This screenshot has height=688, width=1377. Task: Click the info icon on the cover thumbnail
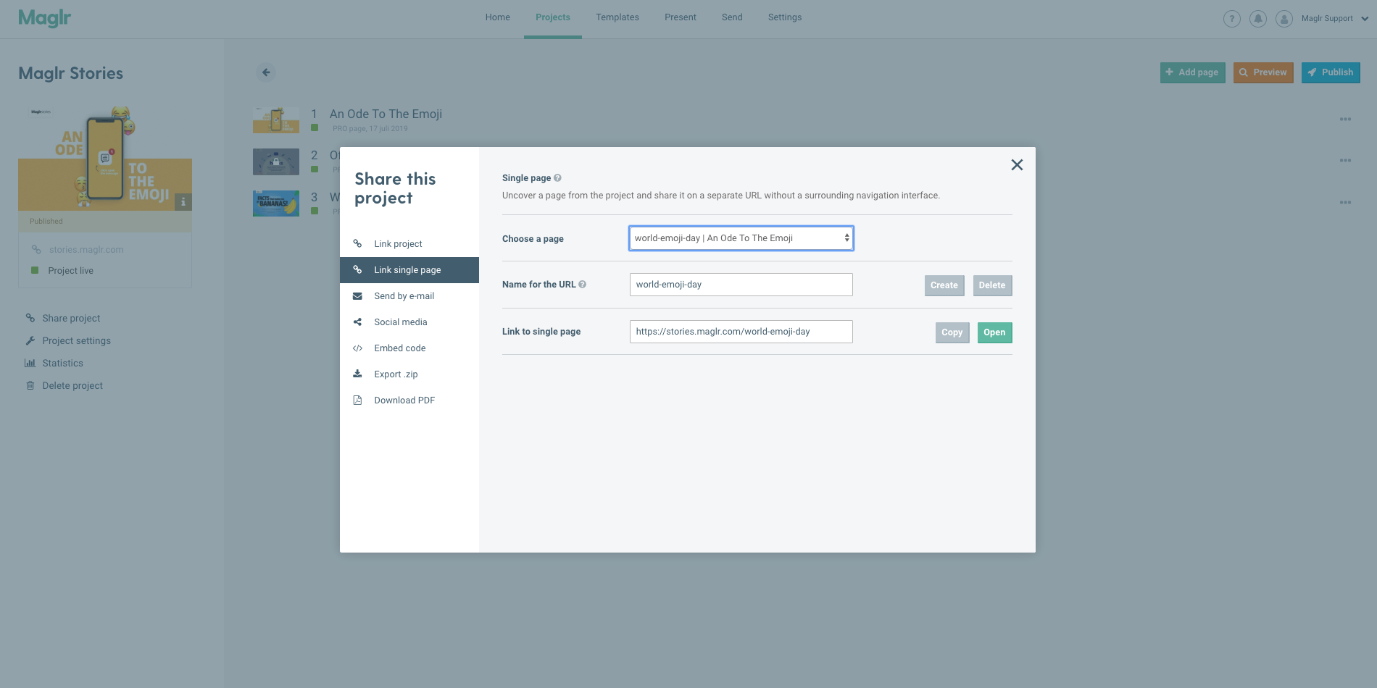pyautogui.click(x=183, y=202)
